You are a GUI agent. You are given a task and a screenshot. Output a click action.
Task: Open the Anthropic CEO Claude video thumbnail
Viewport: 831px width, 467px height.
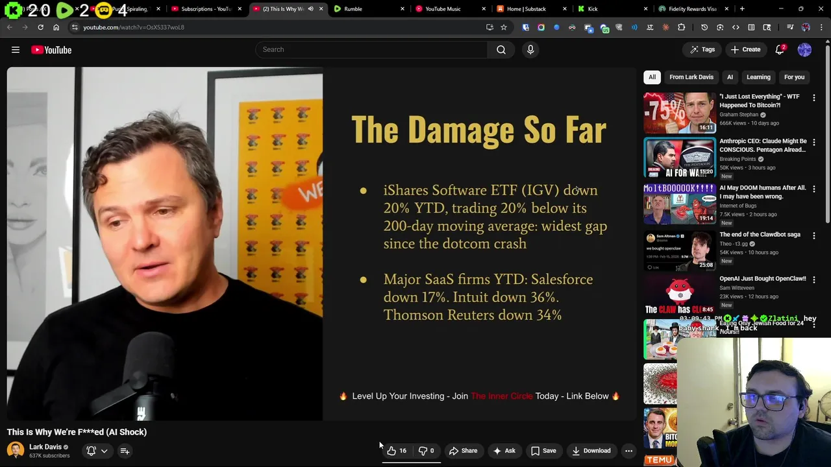click(680, 157)
